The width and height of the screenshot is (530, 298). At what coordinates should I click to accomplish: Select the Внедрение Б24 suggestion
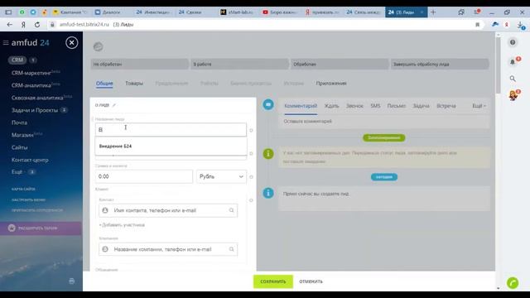171,147
